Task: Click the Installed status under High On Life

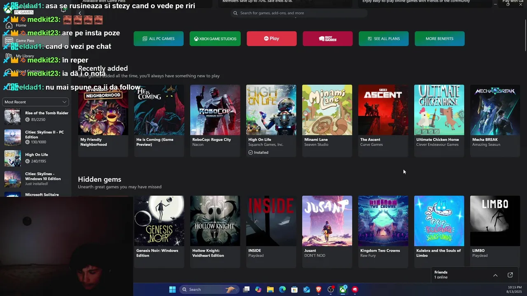Action: point(258,153)
